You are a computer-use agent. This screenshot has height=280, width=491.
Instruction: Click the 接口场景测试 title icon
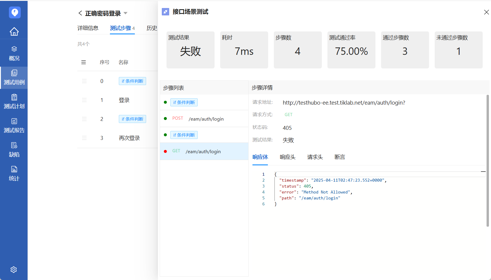pos(165,12)
